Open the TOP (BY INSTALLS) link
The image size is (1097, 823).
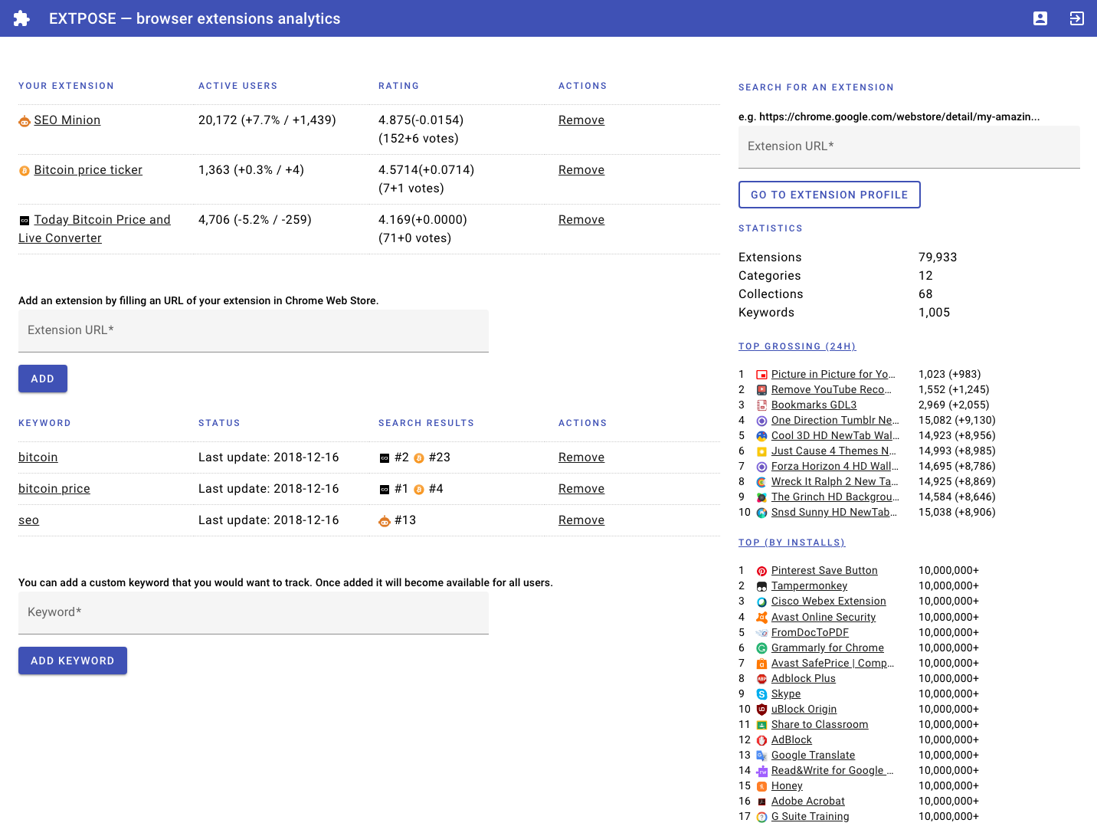tap(792, 543)
